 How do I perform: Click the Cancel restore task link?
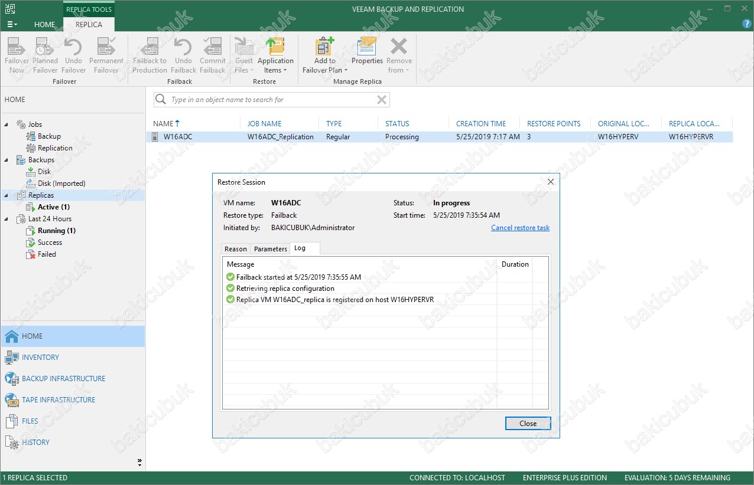520,228
